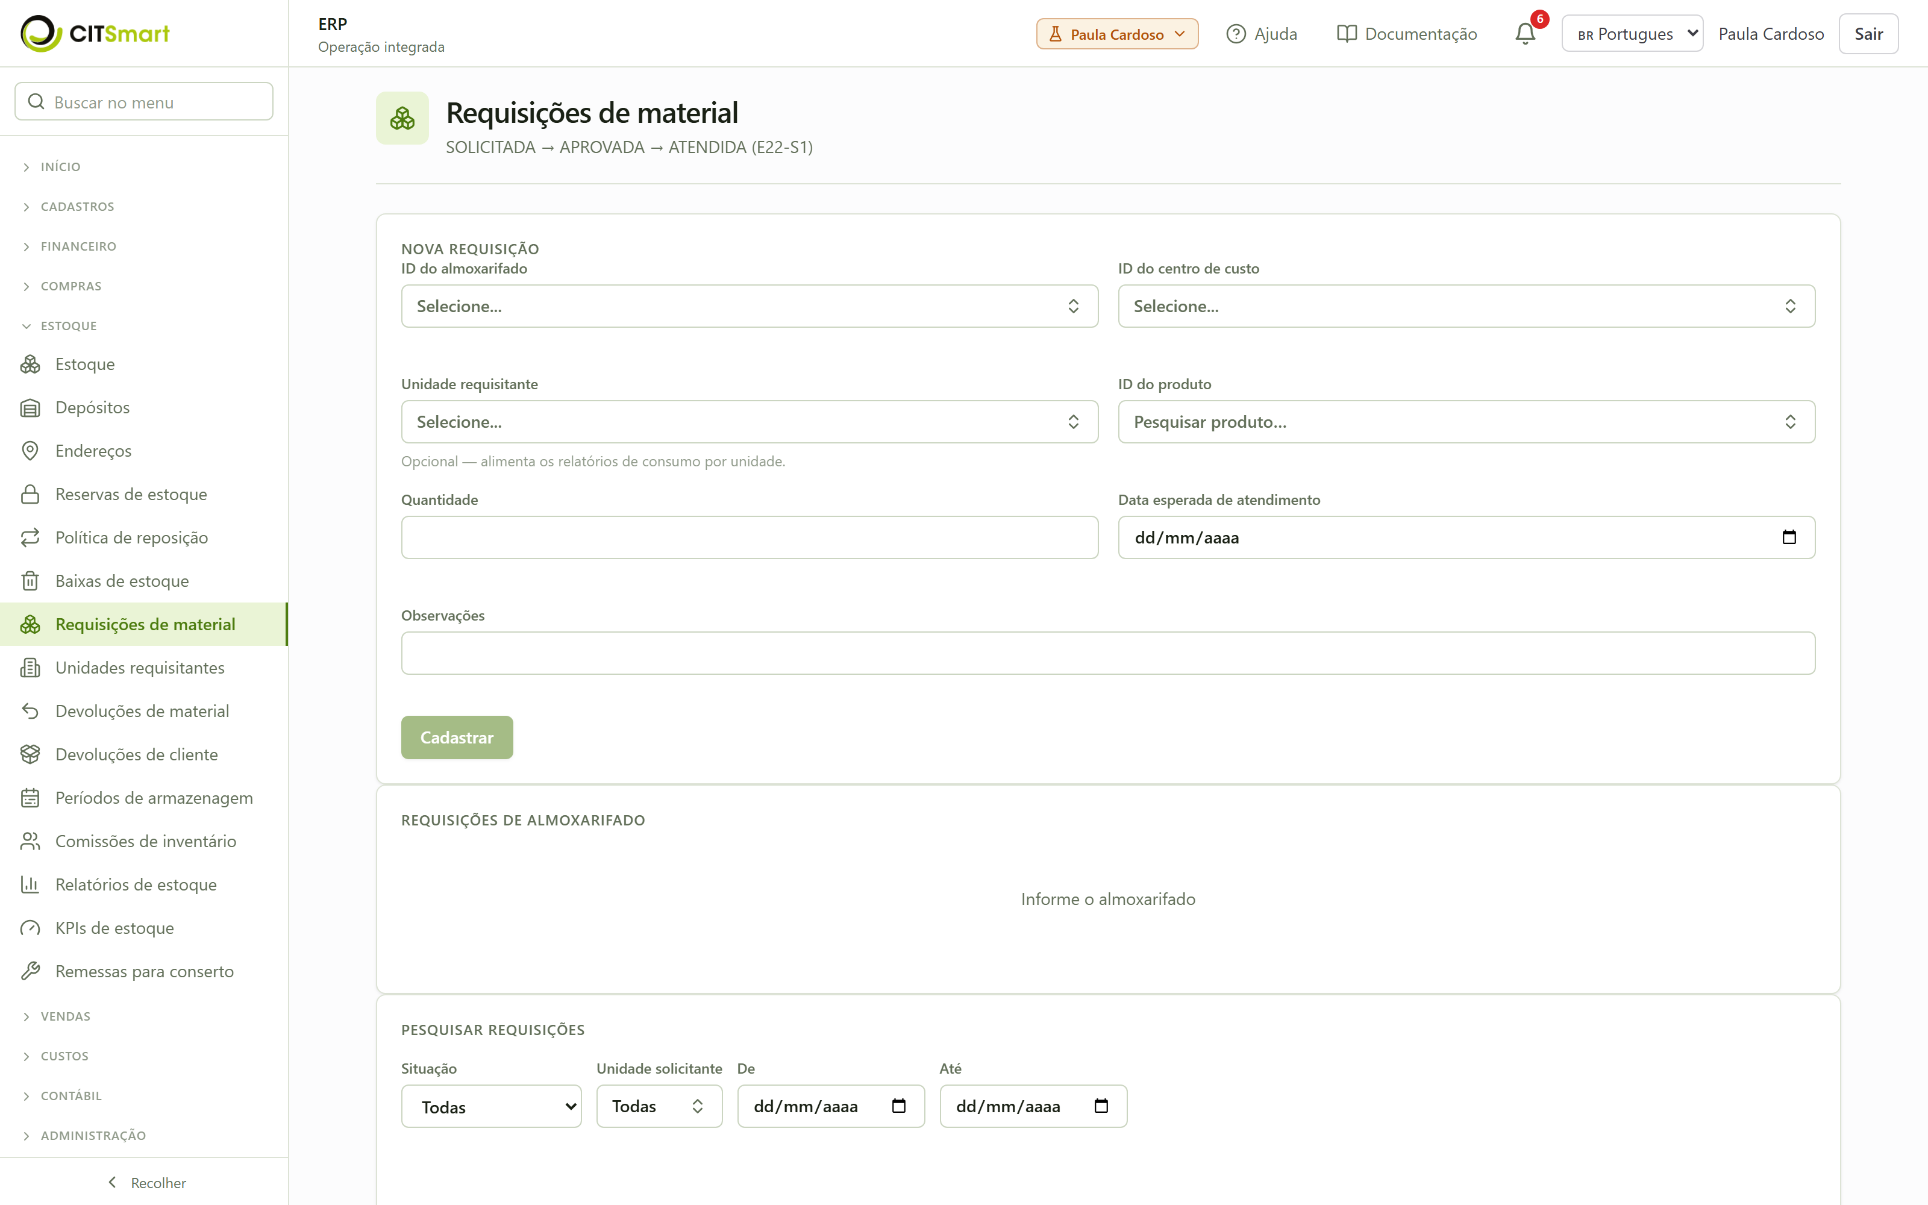Click the Observações text field
The width and height of the screenshot is (1928, 1205).
point(1108,653)
